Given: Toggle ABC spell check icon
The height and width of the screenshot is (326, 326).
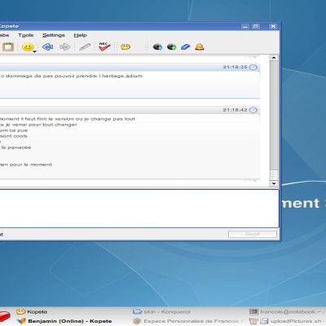Looking at the screenshot, I should point(104,46).
